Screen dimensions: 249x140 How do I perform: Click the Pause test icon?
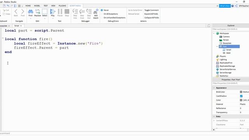click(x=60, y=12)
